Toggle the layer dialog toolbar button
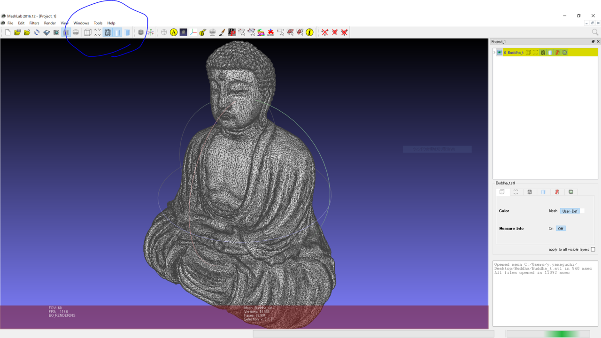This screenshot has height=338, width=601. pyautogui.click(x=66, y=32)
